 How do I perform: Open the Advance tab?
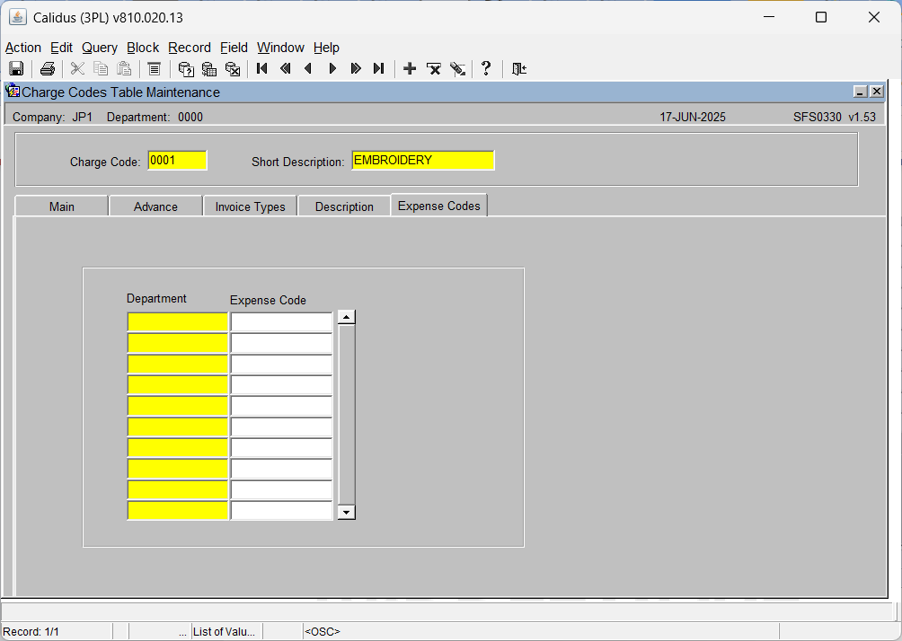[x=156, y=206]
